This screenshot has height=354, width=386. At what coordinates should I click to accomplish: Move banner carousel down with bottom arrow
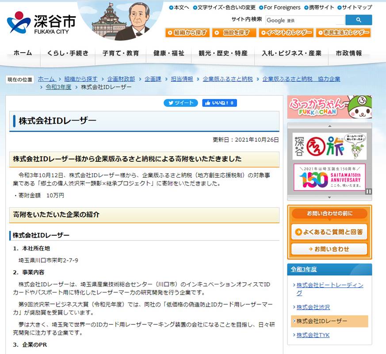click(330, 197)
